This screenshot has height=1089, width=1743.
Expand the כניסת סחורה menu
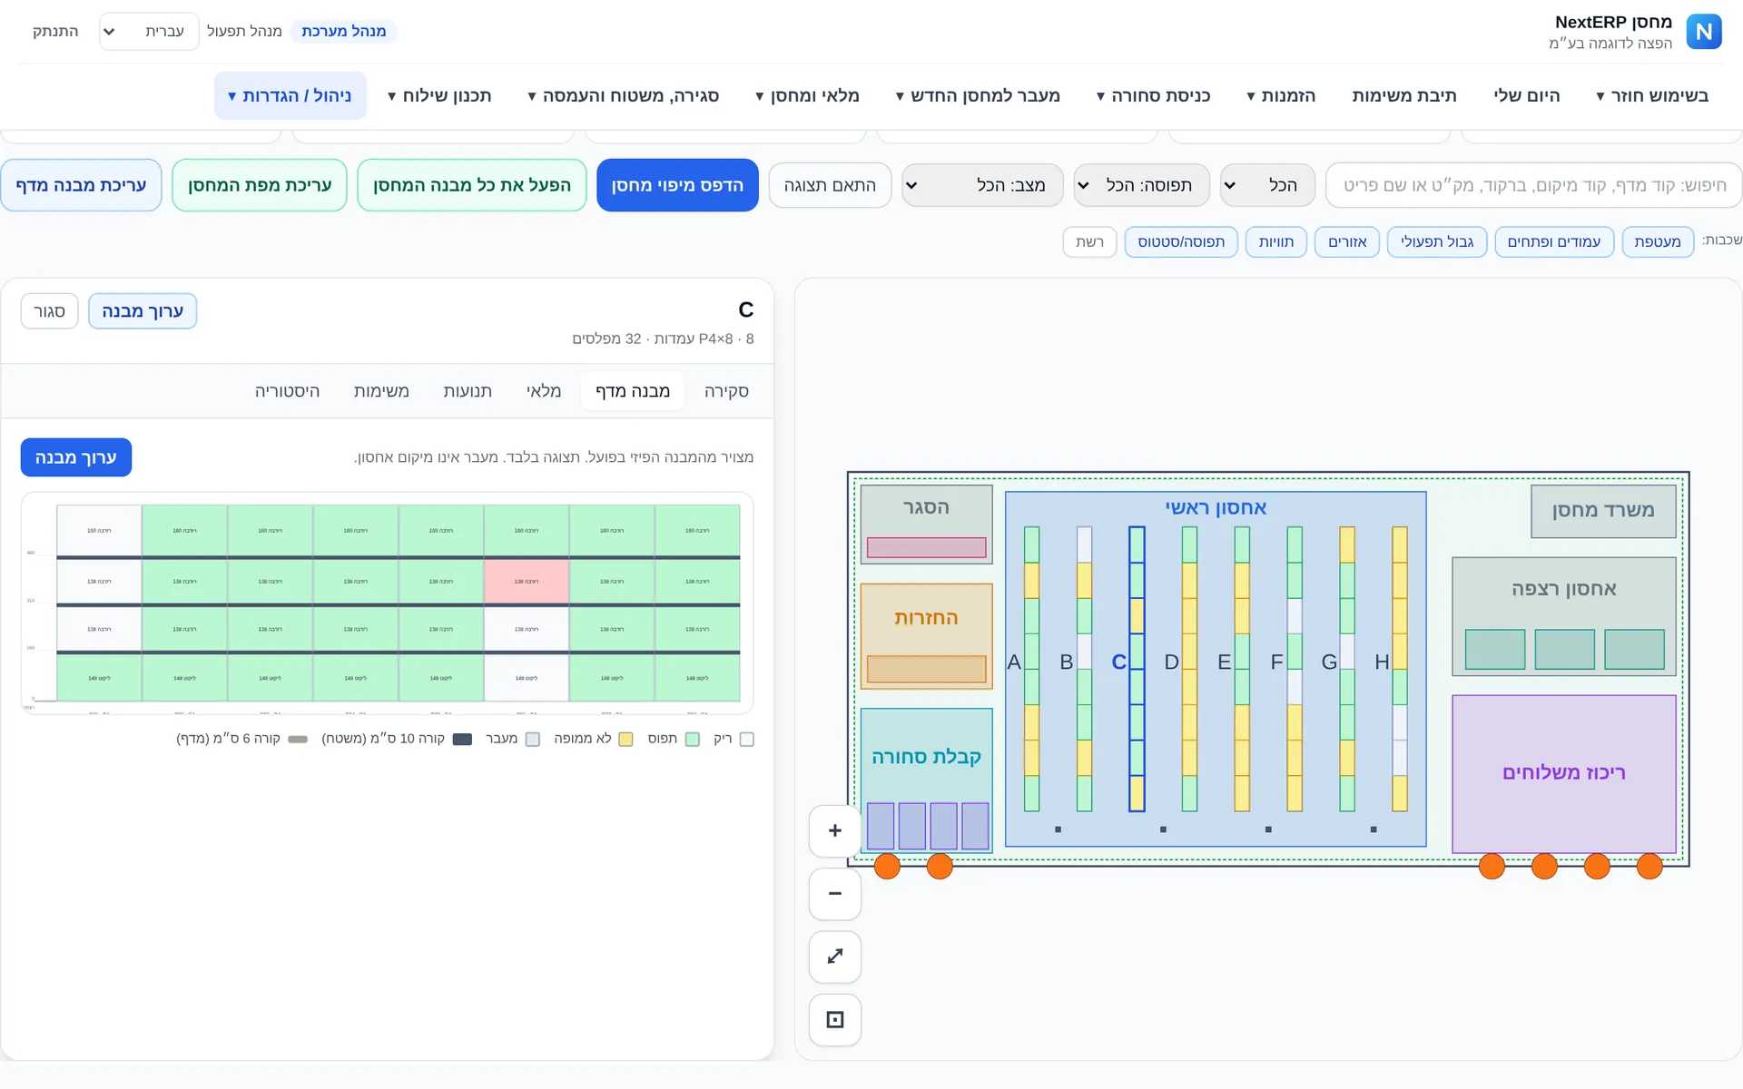pos(1154,95)
